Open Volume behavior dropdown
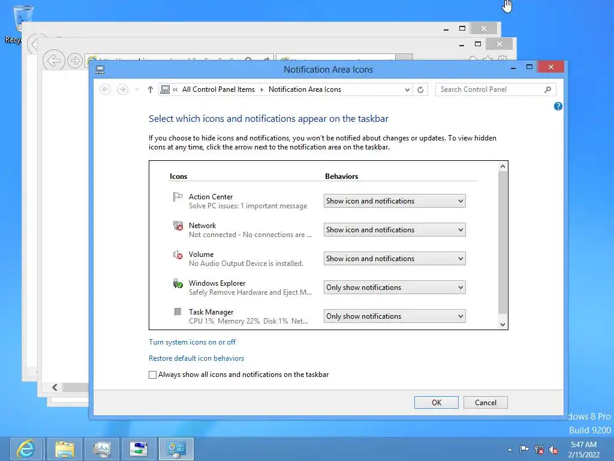The height and width of the screenshot is (461, 614). (x=395, y=259)
